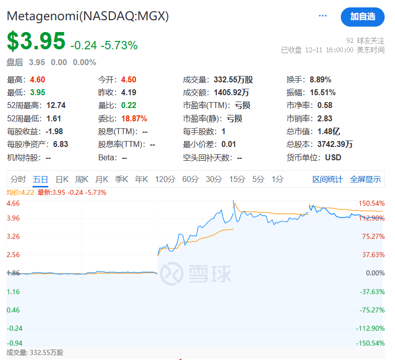
Task: Click the 每股净资产 value 6.83
Action: [61, 144]
